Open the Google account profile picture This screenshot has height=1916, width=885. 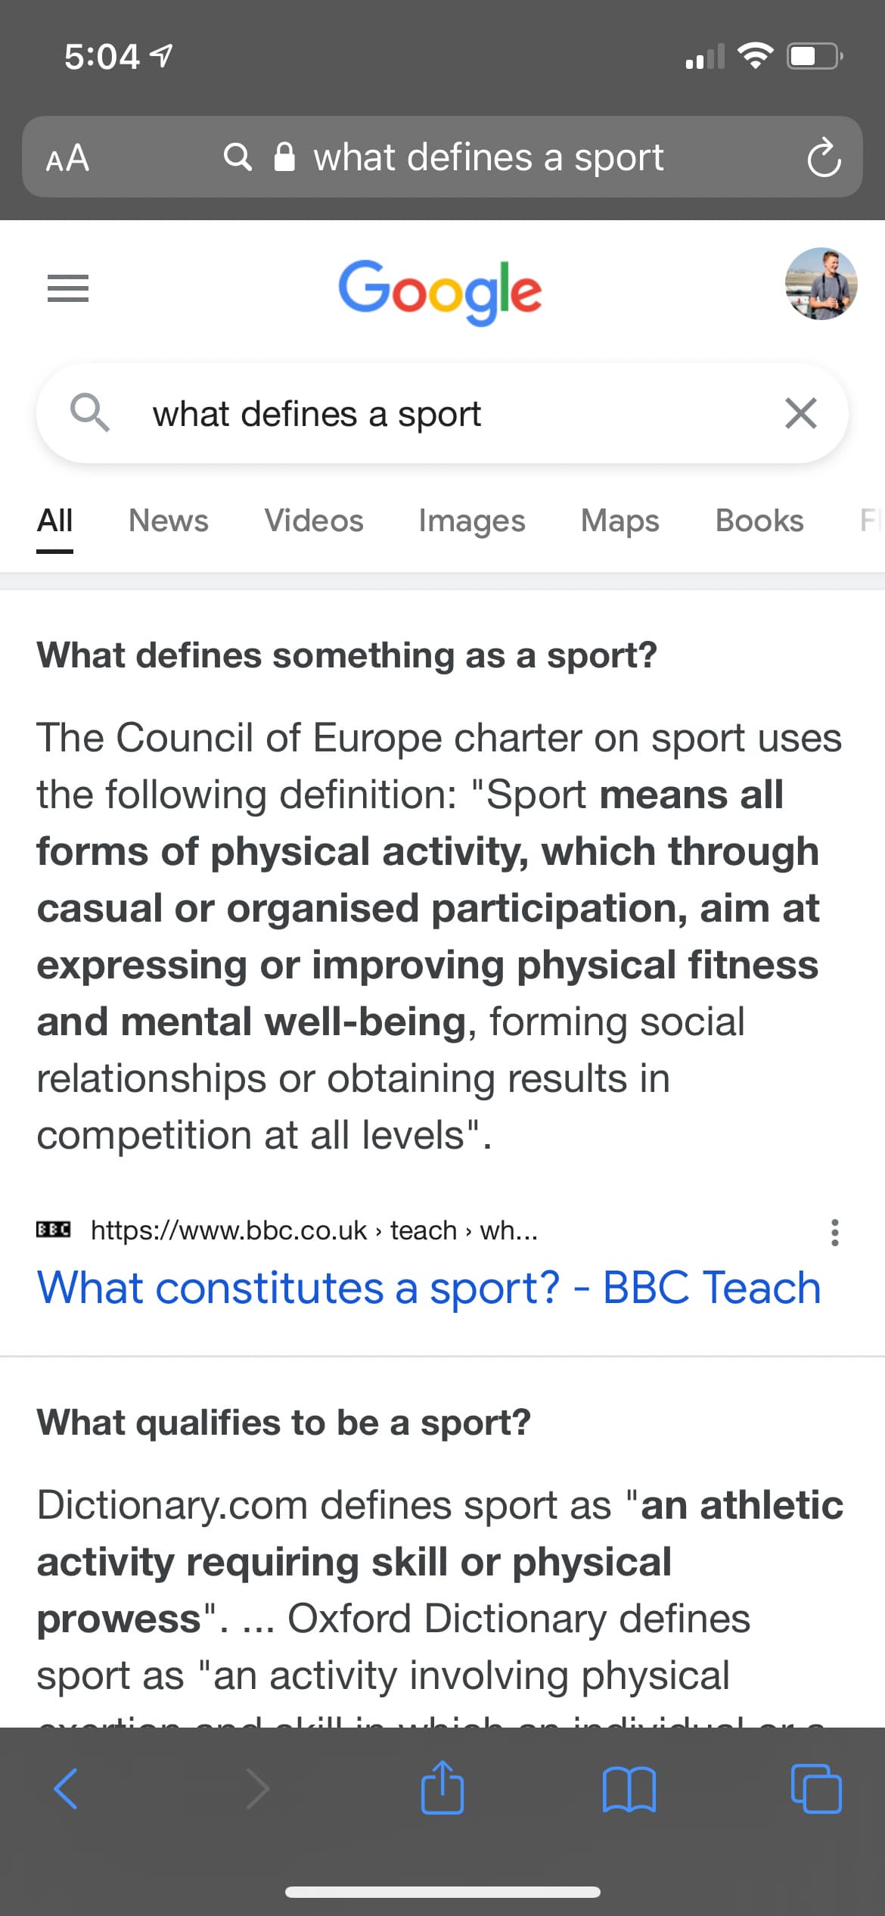821,284
